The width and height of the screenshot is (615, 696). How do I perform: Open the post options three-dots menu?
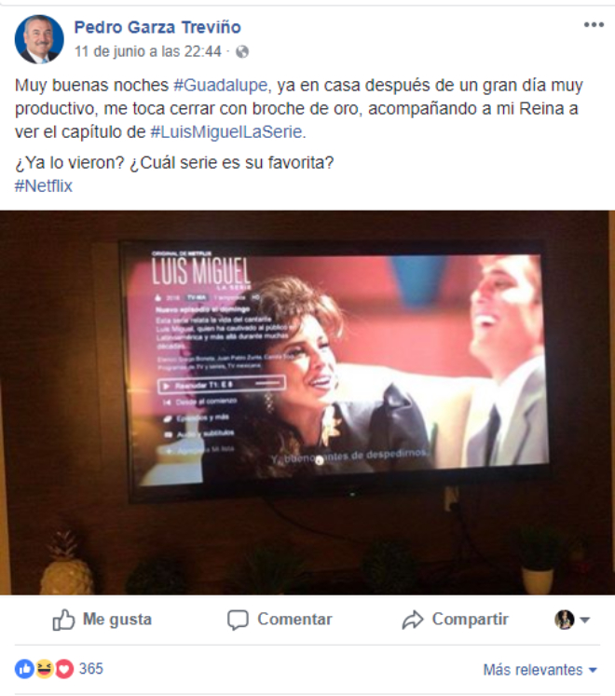(594, 25)
